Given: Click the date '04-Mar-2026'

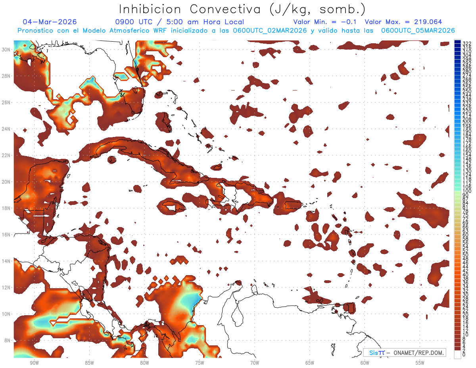Looking at the screenshot, I should tap(50, 22).
